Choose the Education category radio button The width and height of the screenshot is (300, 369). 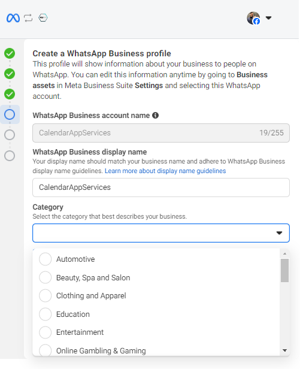[45, 314]
